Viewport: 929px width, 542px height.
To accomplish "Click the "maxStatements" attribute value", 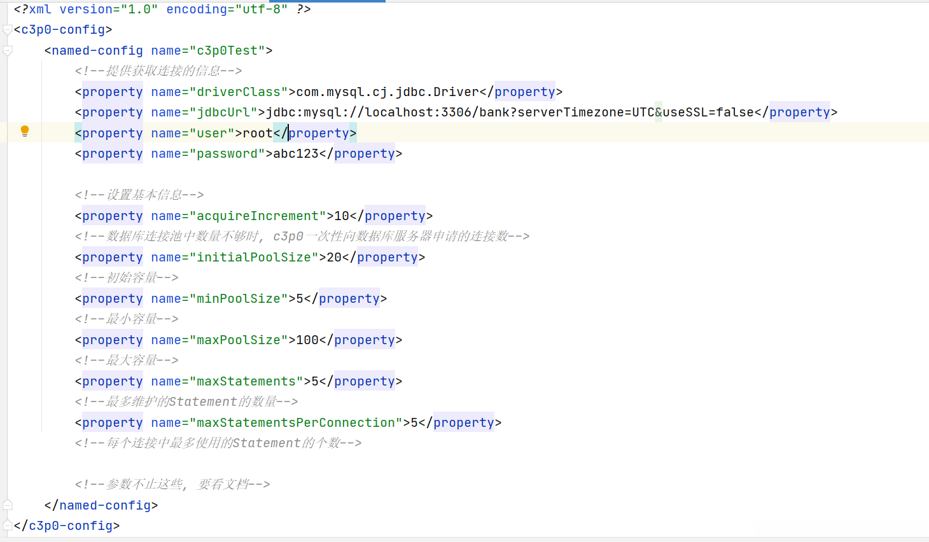I will point(246,382).
